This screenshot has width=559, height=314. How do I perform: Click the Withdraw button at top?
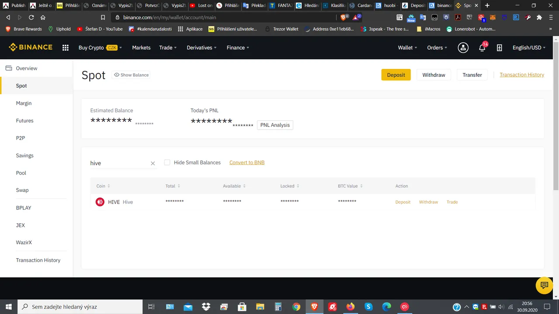tap(434, 75)
